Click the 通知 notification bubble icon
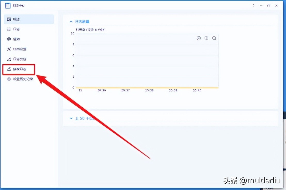286x190 pixels. 9,39
